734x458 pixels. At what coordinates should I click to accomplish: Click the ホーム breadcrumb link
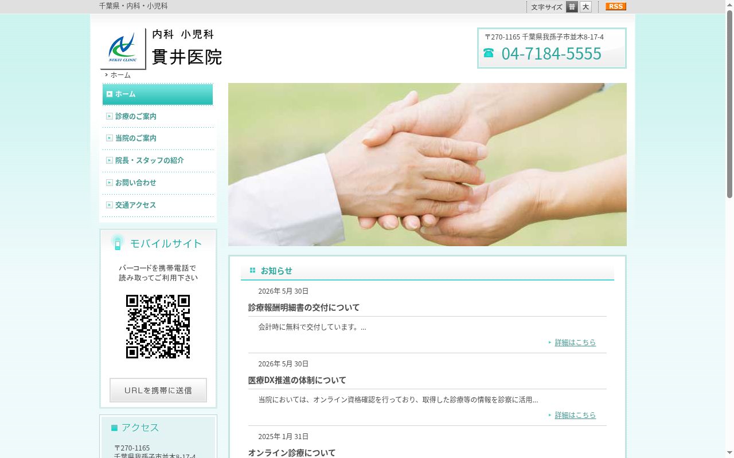[x=120, y=75]
